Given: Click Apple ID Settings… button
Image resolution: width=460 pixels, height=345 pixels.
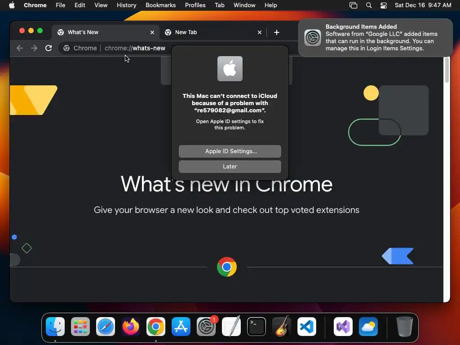Looking at the screenshot, I should coord(230,151).
